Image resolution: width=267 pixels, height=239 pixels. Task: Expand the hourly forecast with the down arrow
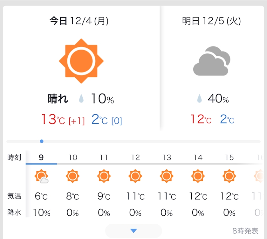point(133,231)
